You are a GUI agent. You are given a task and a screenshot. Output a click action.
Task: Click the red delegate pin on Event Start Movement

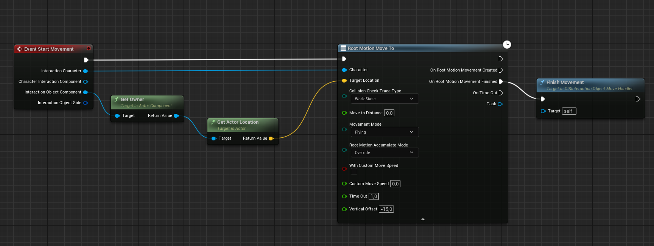pyautogui.click(x=89, y=48)
